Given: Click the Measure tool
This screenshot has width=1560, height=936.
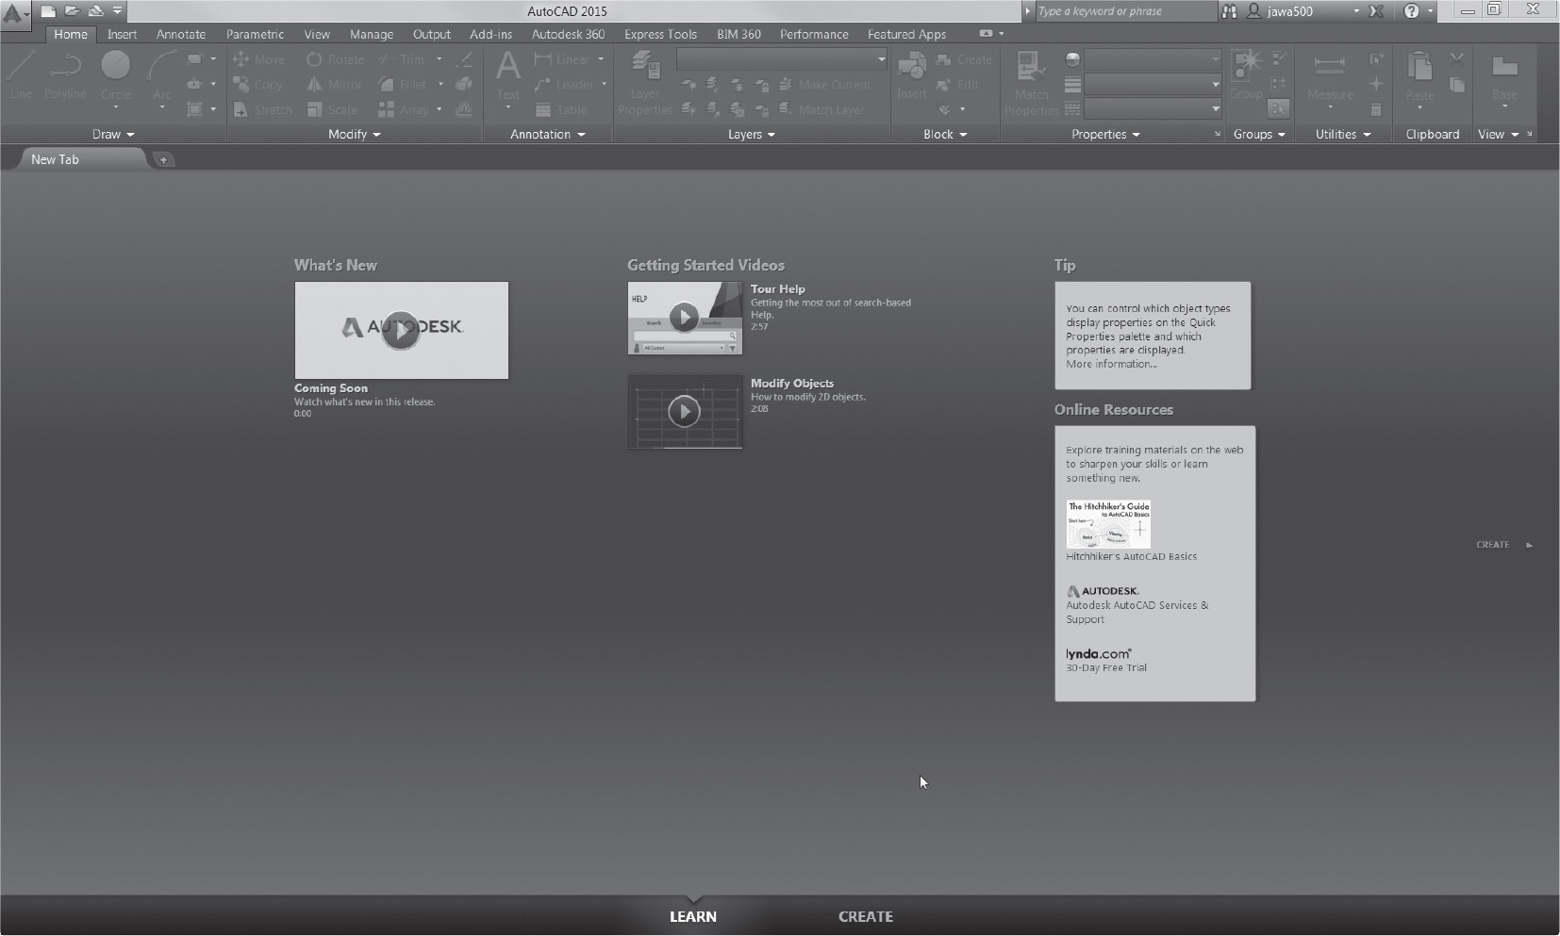Looking at the screenshot, I should point(1330,77).
